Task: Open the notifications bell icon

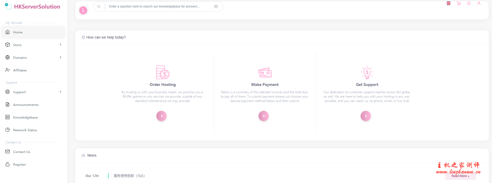Action: 469,3
